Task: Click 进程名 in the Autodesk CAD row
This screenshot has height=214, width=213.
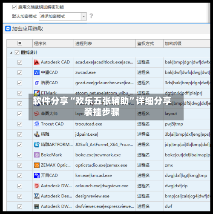Action: pyautogui.click(x=143, y=62)
